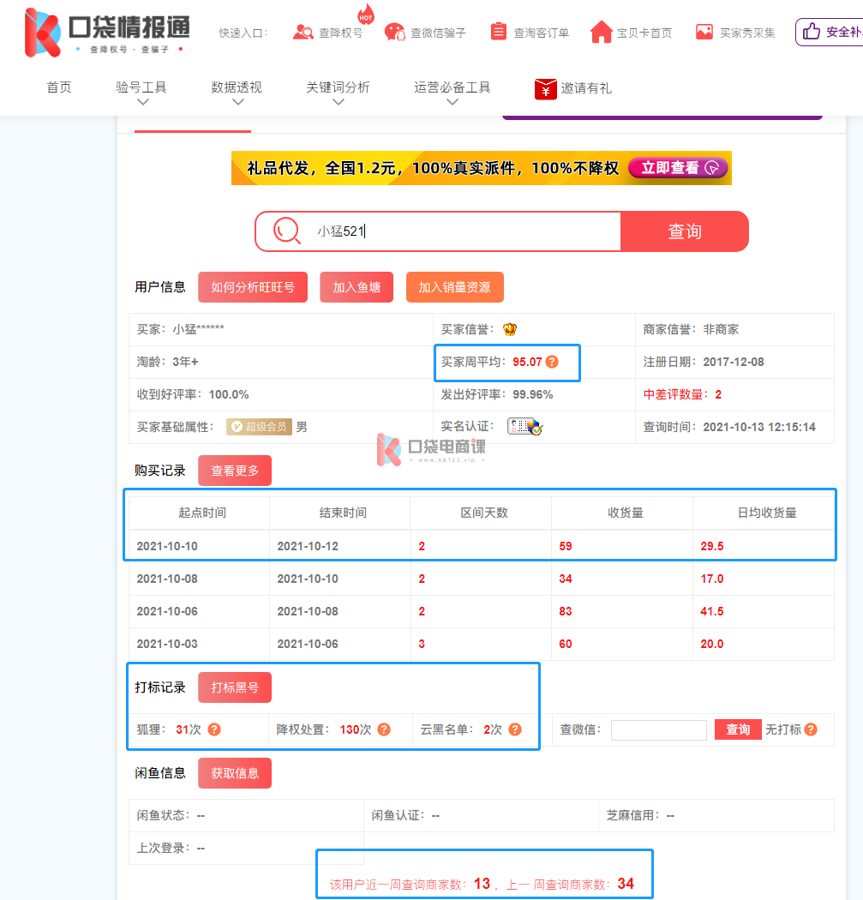The image size is (863, 900).
Task: Click the red envelope 邀请有礼 icon
Action: tap(546, 88)
